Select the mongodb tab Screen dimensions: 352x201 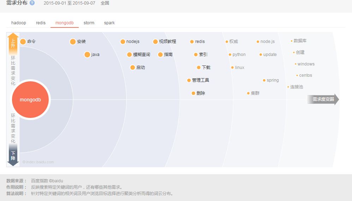tap(64, 23)
